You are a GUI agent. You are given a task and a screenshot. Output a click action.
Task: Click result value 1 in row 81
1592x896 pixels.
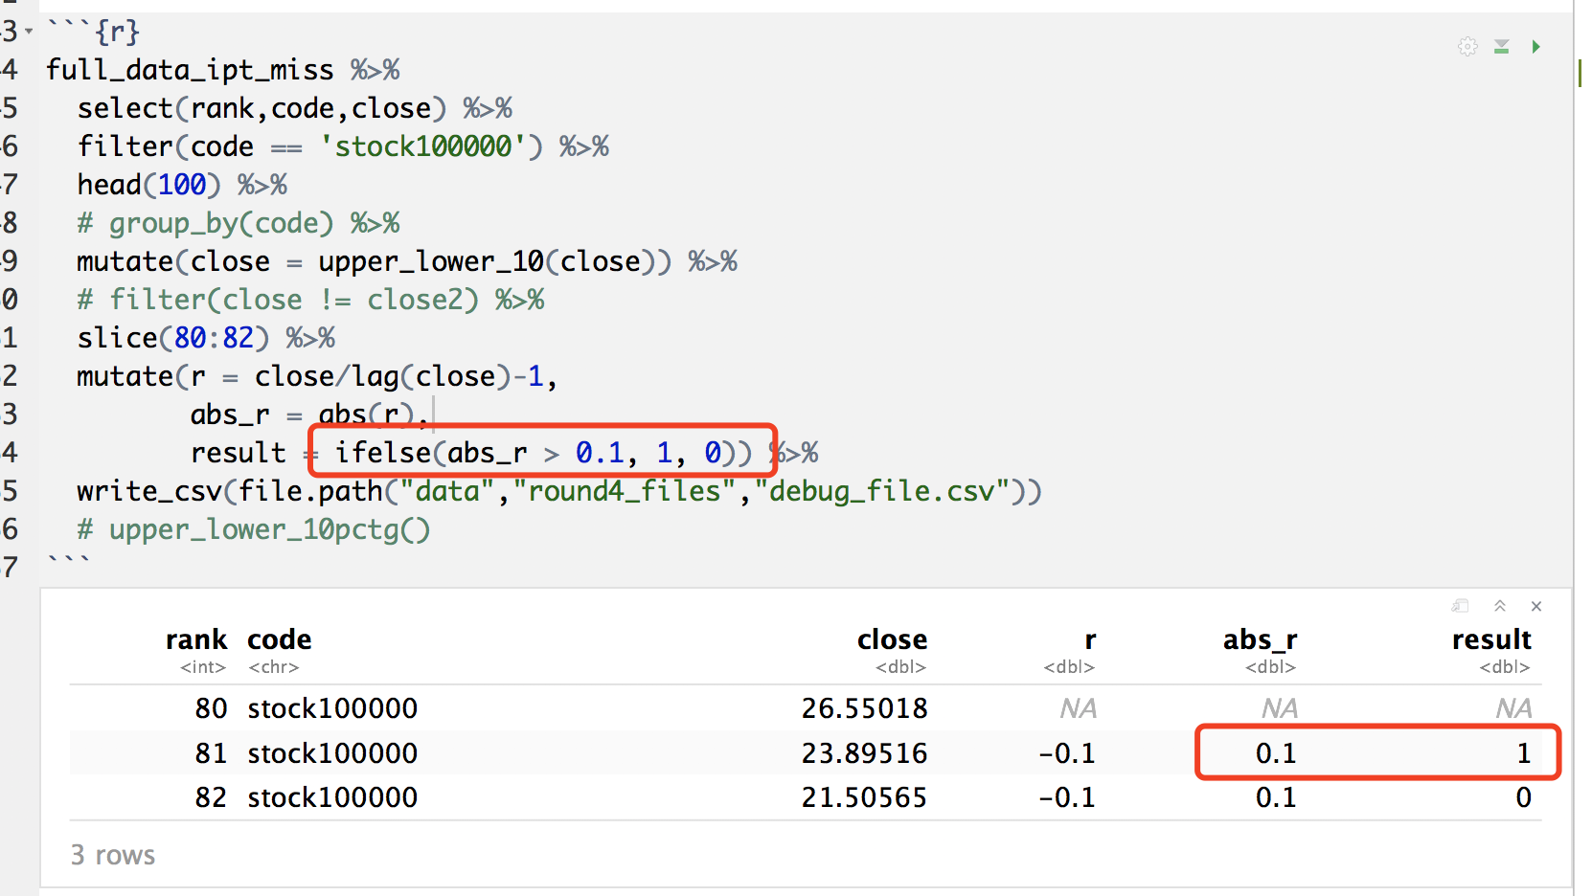(x=1523, y=753)
